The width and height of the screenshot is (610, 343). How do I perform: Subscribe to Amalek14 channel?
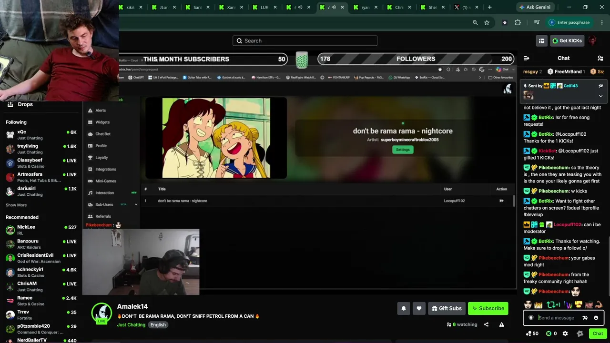click(x=488, y=308)
